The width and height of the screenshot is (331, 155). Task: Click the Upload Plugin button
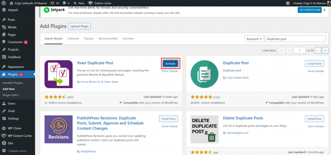80,26
